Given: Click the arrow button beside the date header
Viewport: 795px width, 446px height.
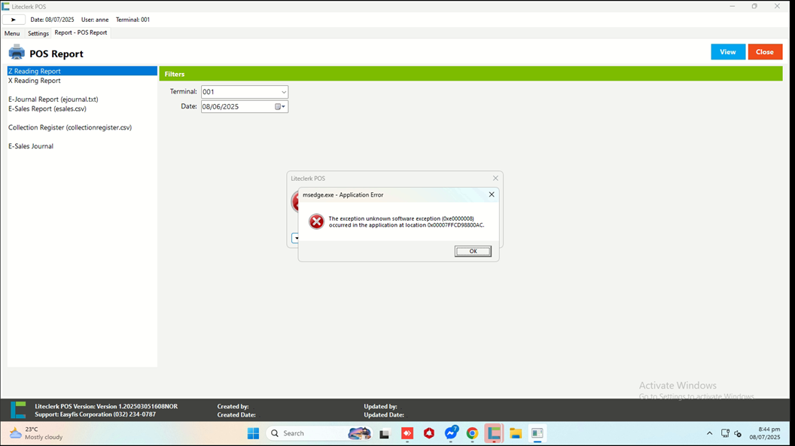Looking at the screenshot, I should 13,20.
